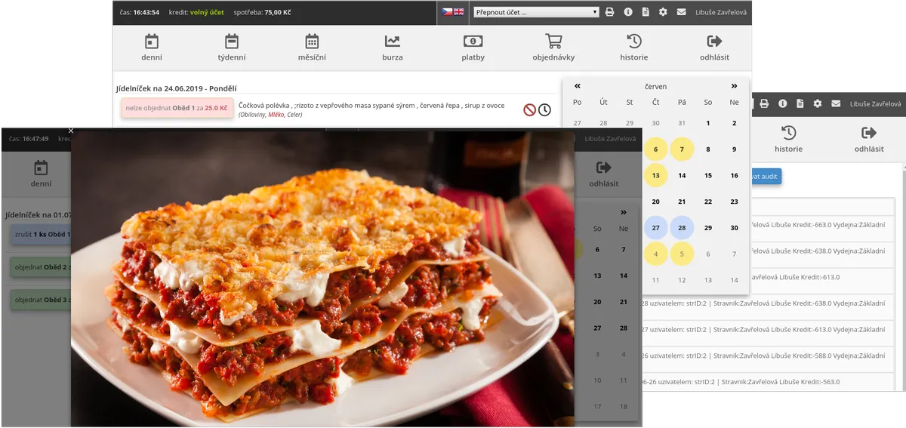Select day 22 in the červen calendar
Viewport: 906px width, 428px height.
[x=708, y=202]
